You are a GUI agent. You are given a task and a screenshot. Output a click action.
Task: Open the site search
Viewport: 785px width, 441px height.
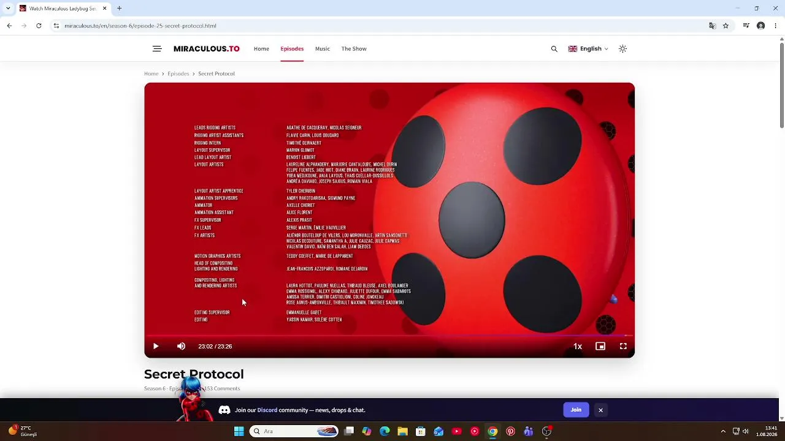click(554, 49)
